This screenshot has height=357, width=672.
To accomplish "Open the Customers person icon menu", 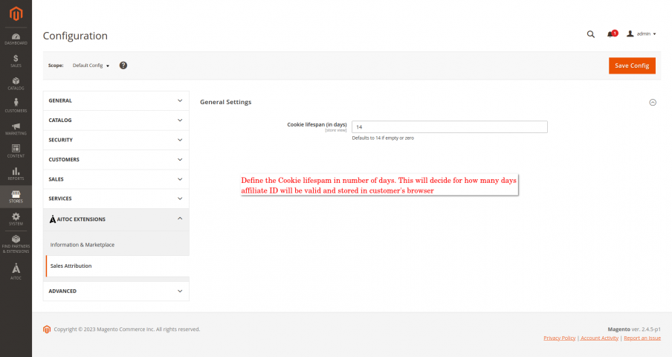I will tap(16, 106).
